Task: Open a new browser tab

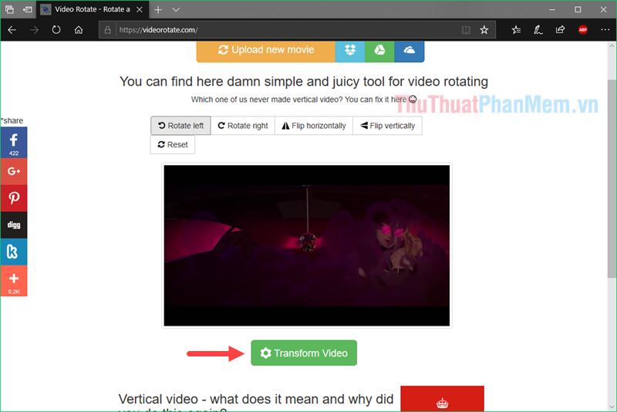Action: pos(158,9)
